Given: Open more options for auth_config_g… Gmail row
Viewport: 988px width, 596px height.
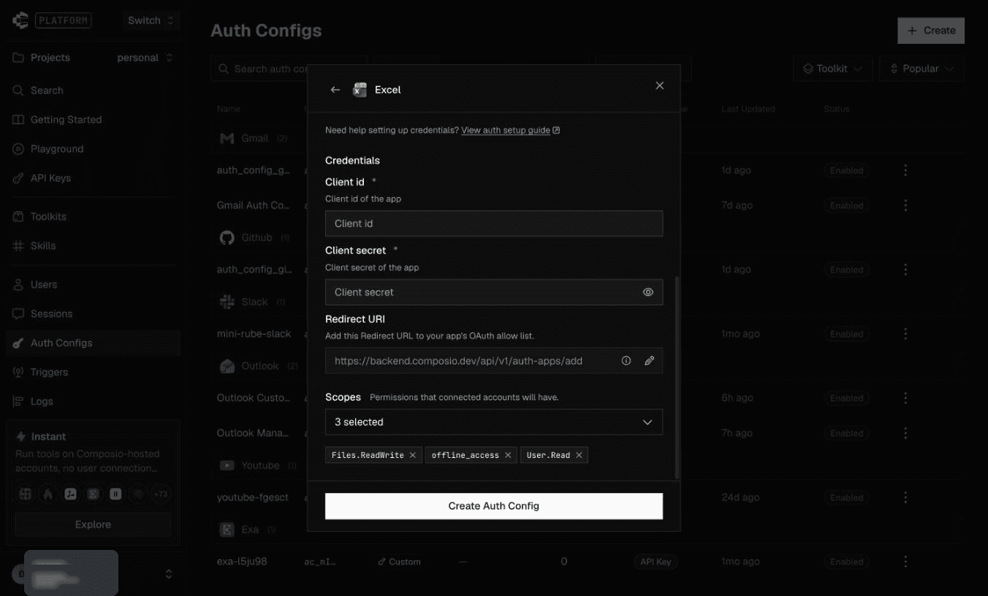Looking at the screenshot, I should pos(905,170).
